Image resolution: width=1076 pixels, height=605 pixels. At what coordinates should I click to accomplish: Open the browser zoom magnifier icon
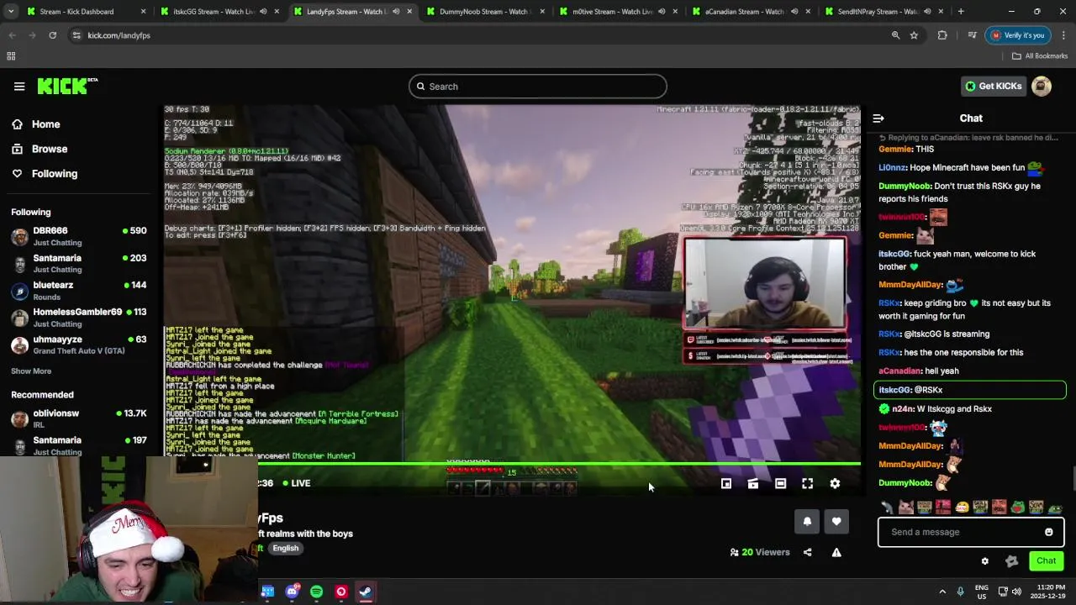click(x=895, y=35)
